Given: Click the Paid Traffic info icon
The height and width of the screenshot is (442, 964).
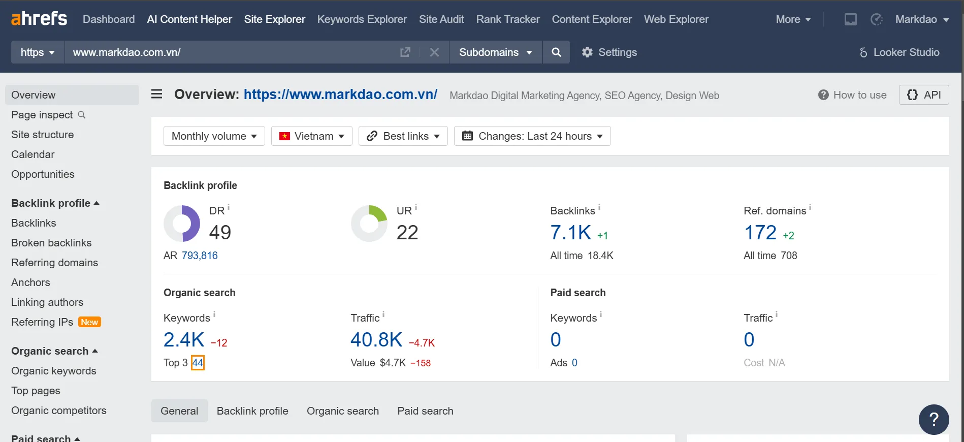Looking at the screenshot, I should [x=777, y=314].
